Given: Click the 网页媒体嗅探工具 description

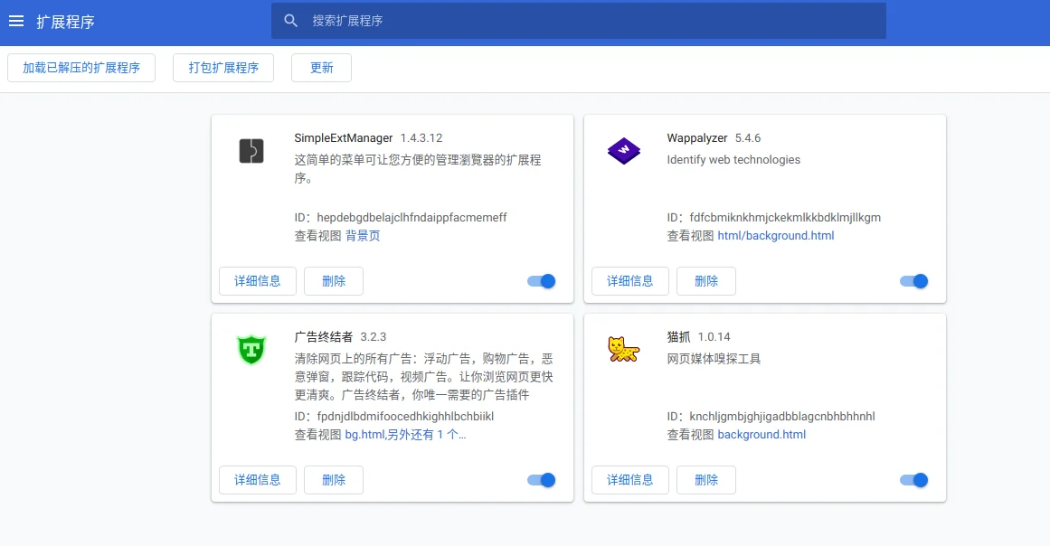Looking at the screenshot, I should tap(714, 359).
